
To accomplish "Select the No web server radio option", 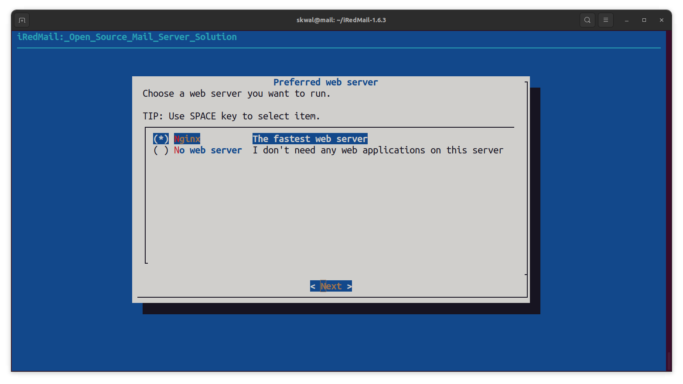I will coord(161,150).
